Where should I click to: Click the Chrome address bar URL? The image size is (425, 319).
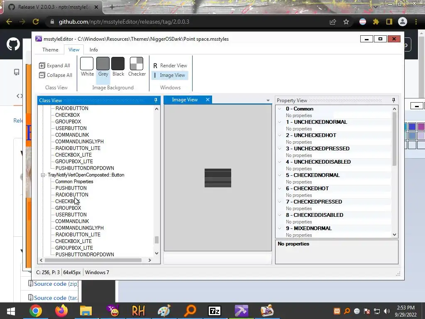click(124, 22)
